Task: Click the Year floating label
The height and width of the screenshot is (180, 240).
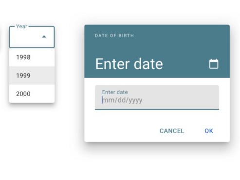Action: coord(21,26)
